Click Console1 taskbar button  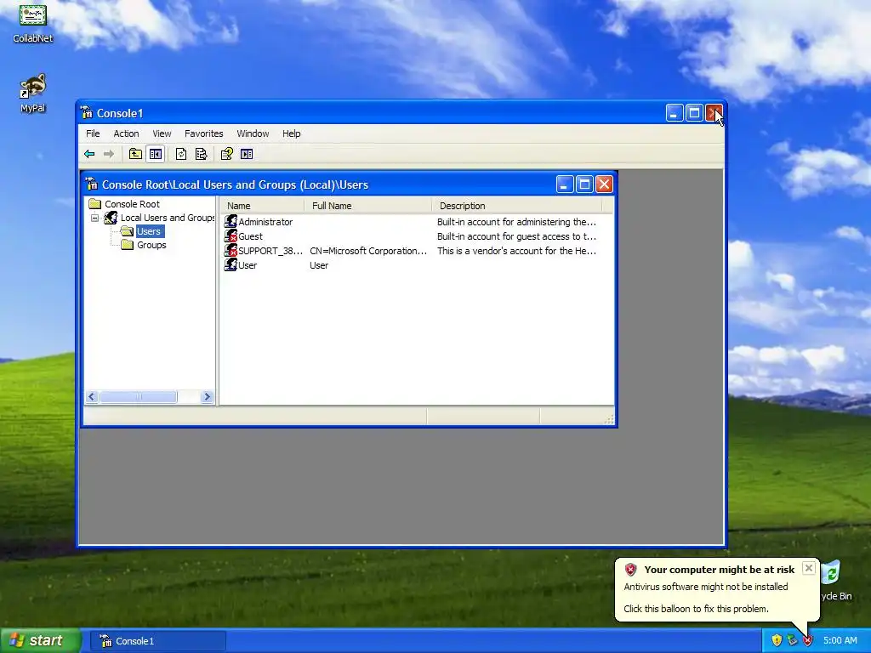(157, 641)
